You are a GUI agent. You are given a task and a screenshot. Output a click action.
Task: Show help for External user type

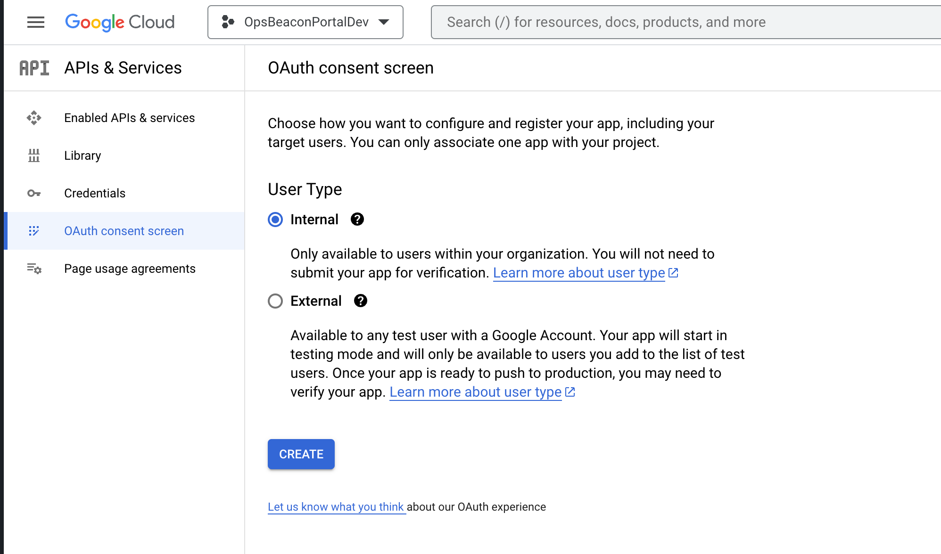coord(361,301)
